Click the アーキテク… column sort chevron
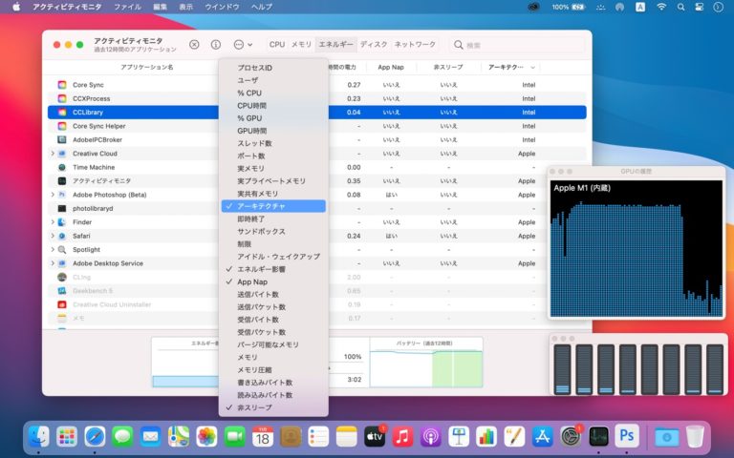Screen dimensions: 734x458 point(532,68)
